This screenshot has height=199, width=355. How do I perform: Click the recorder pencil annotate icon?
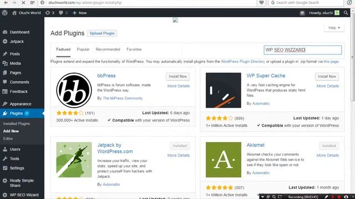click(326, 197)
